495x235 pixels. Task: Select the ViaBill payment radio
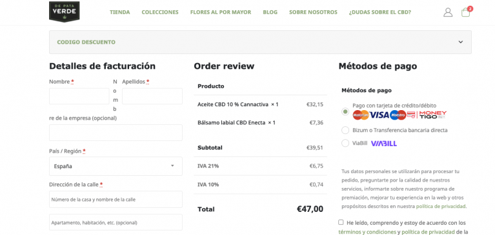[345, 143]
